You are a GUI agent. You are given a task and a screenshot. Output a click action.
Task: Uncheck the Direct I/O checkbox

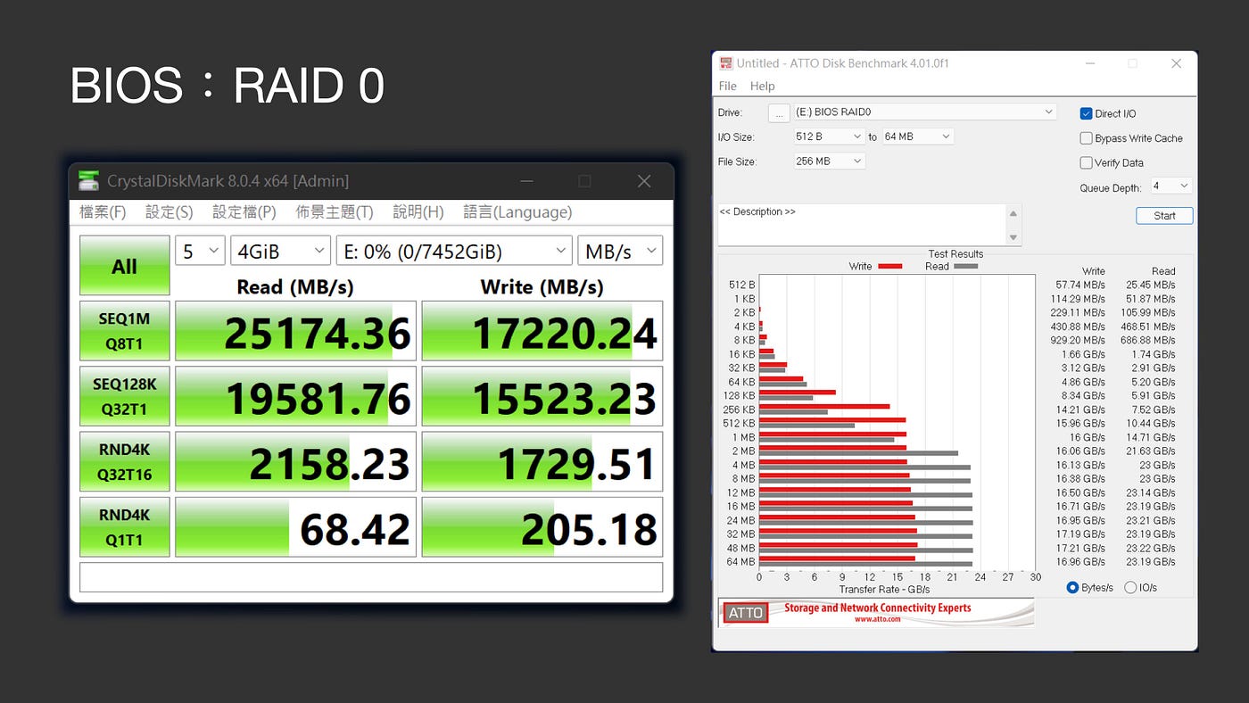click(x=1086, y=113)
